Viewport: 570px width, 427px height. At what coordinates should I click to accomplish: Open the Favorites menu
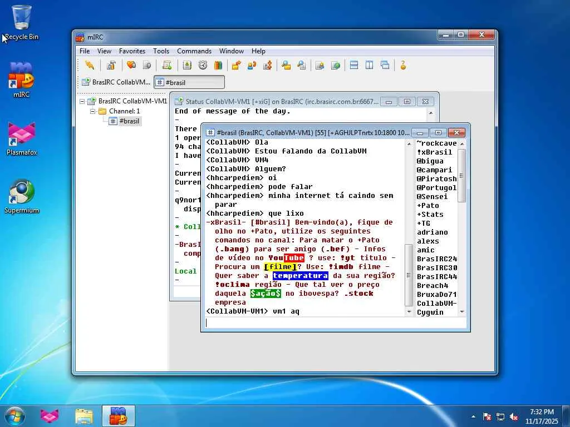132,51
